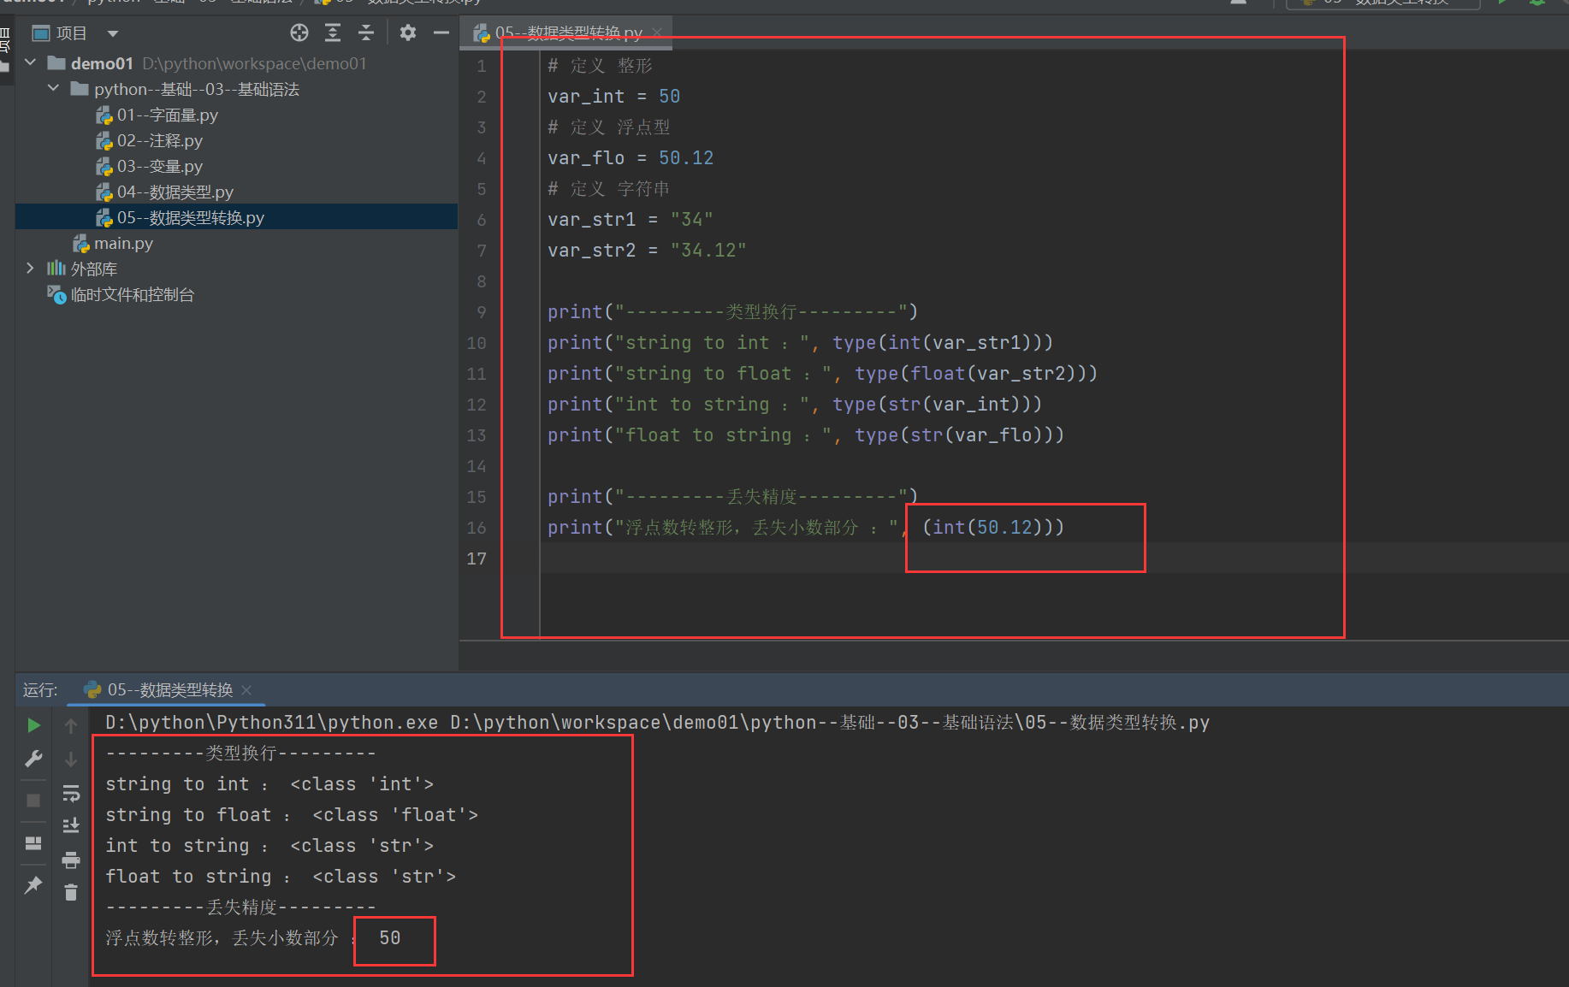Hide the project panel with minus icon

point(441,33)
